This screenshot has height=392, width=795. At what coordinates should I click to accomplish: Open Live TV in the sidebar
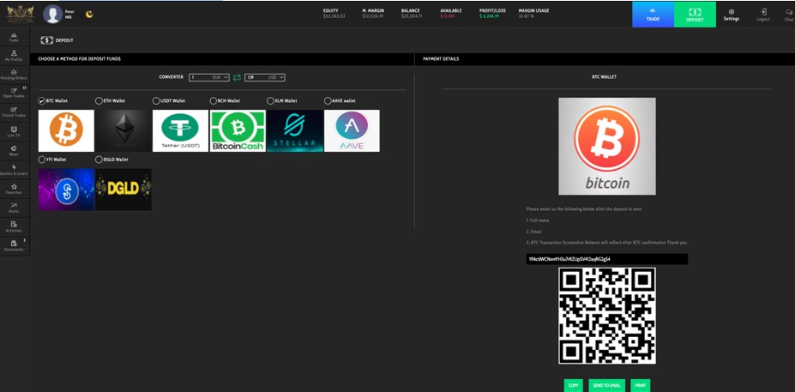[15, 132]
